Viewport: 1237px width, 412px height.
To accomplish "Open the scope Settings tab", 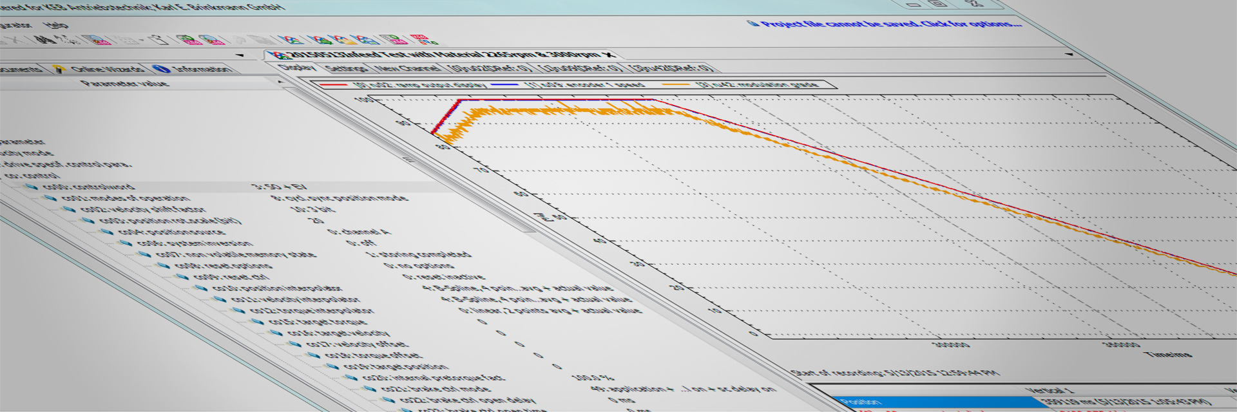I will (346, 68).
